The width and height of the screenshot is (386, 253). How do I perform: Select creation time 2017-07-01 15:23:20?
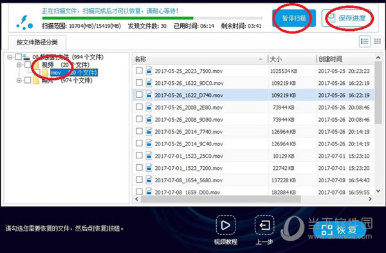point(344,168)
